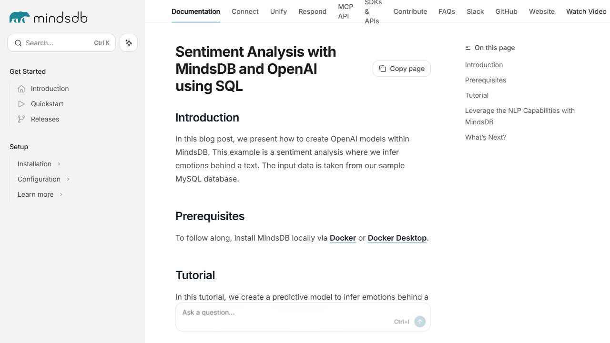Jump to Prerequisites in page outline
Image resolution: width=610 pixels, height=343 pixels.
[x=485, y=80]
